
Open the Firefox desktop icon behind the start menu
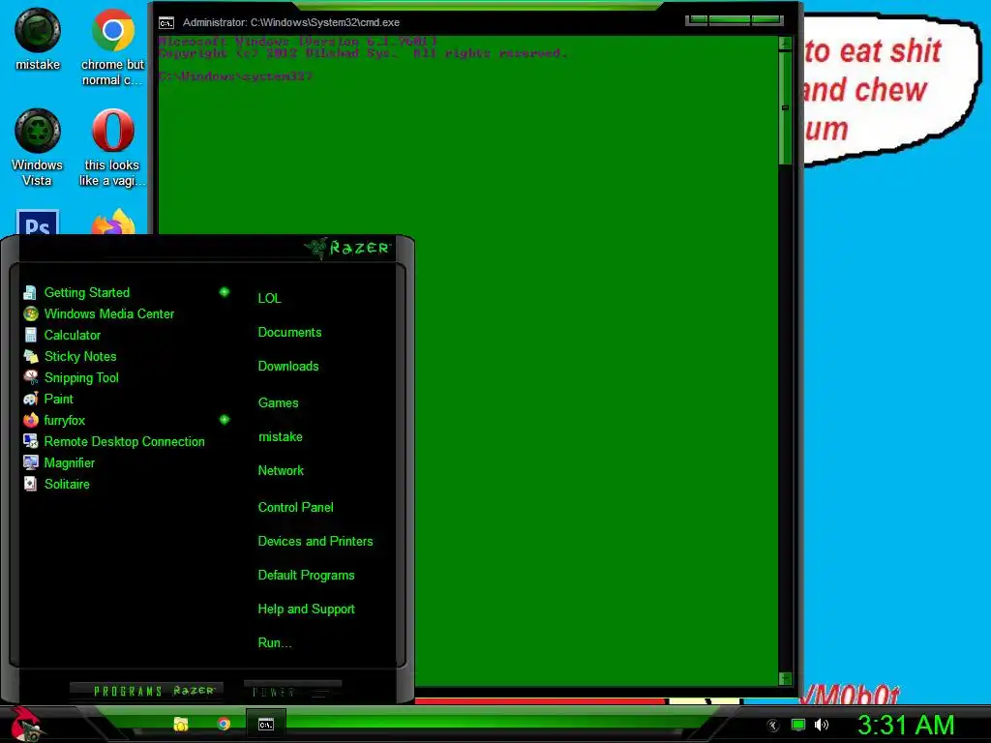113,223
